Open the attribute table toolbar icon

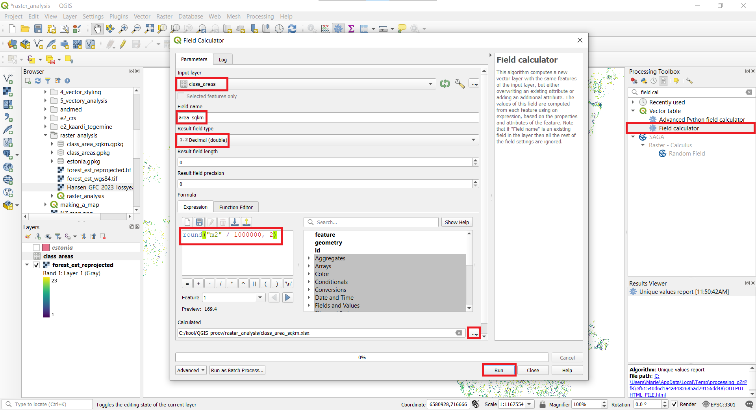coord(364,29)
